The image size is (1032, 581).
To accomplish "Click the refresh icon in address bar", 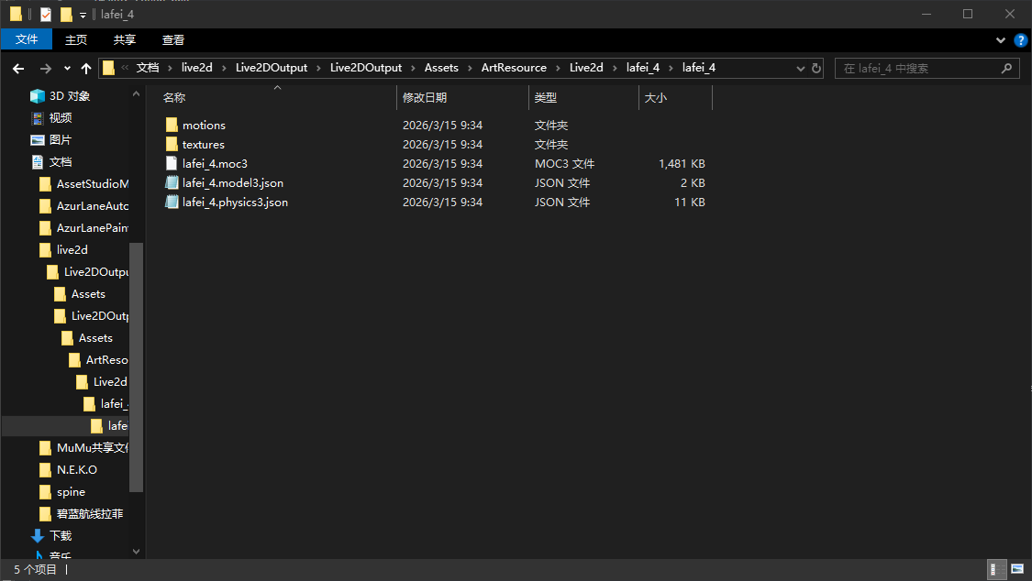I will click(x=816, y=69).
